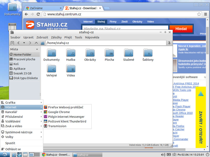Expand the Místa side pane dropdown
Screen dimensions: 210x157
[x=37, y=49]
